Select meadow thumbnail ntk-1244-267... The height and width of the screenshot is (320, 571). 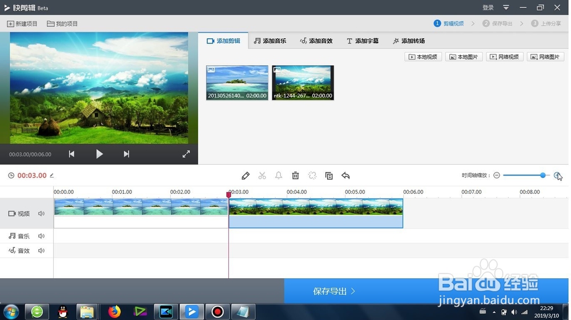[303, 83]
